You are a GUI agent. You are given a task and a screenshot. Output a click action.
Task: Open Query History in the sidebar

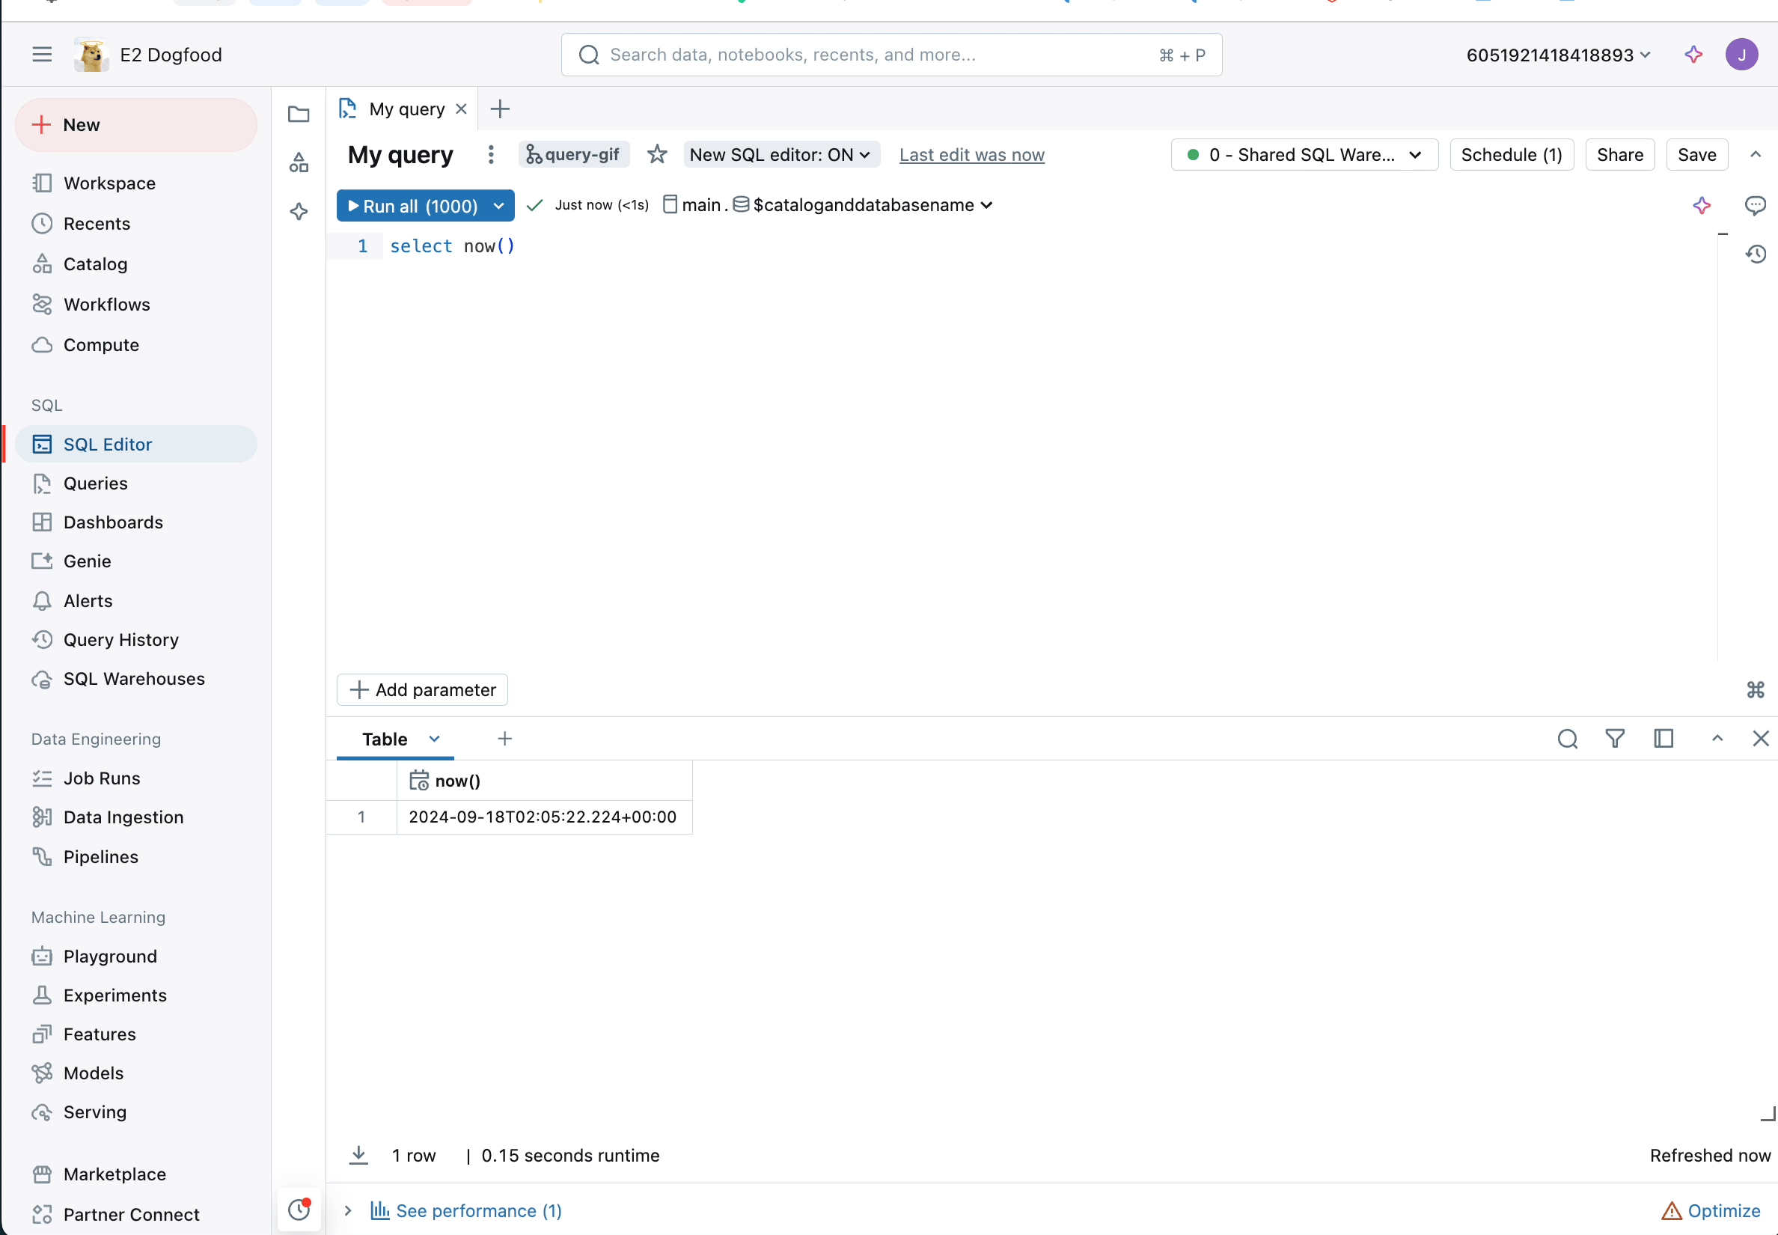120,640
